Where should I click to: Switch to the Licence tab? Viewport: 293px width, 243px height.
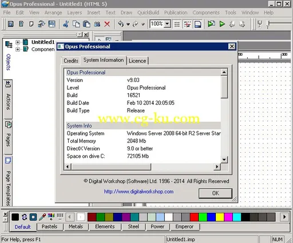pos(137,61)
